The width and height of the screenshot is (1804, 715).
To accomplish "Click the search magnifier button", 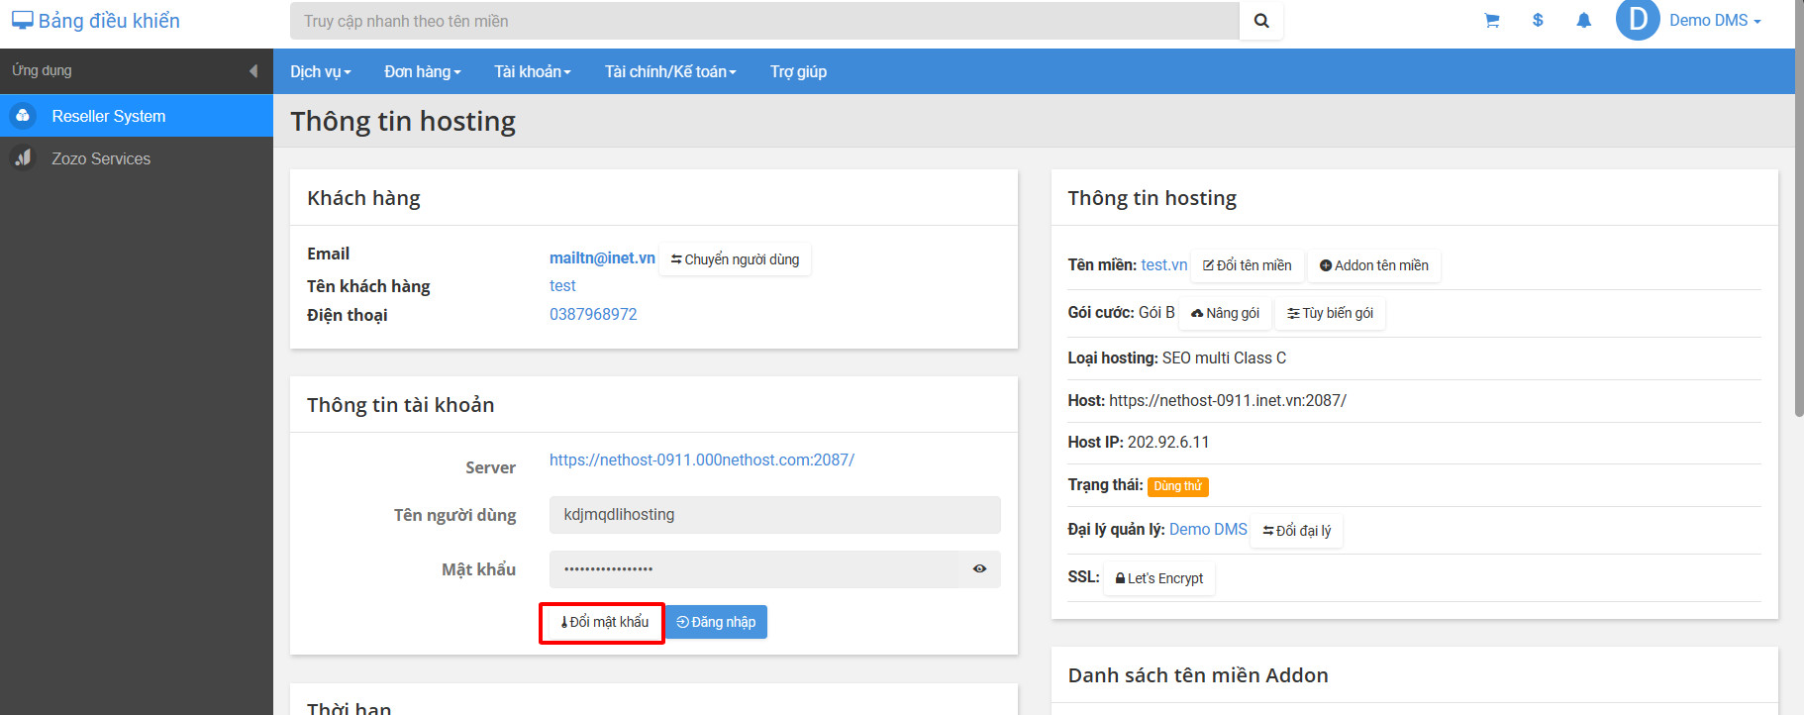I will (x=1261, y=21).
